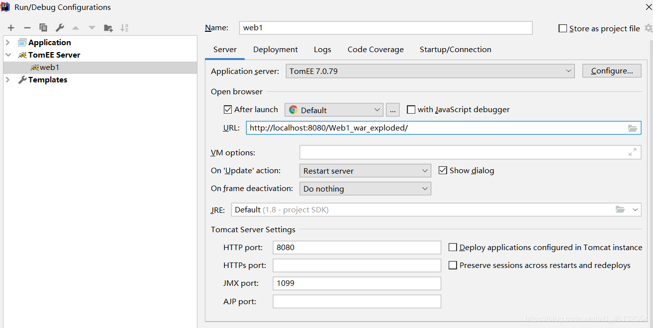This screenshot has height=328, width=653.
Task: Open the Startup/Connection tab
Action: 456,50
